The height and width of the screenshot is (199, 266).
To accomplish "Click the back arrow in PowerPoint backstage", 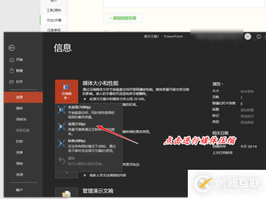I will click(12, 48).
